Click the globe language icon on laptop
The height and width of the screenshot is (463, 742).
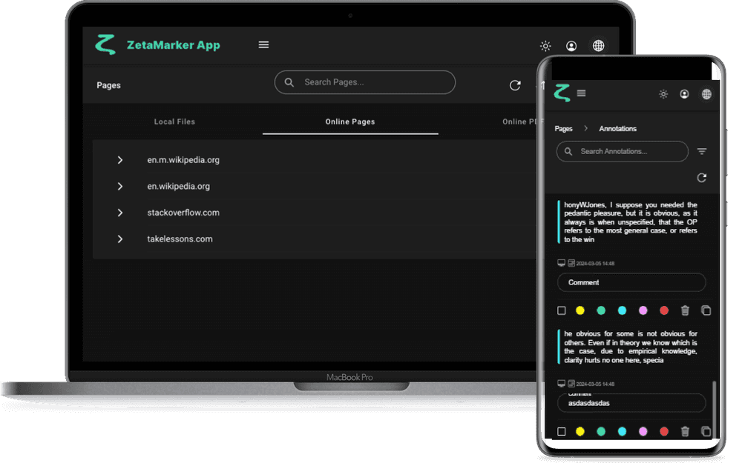tap(598, 46)
